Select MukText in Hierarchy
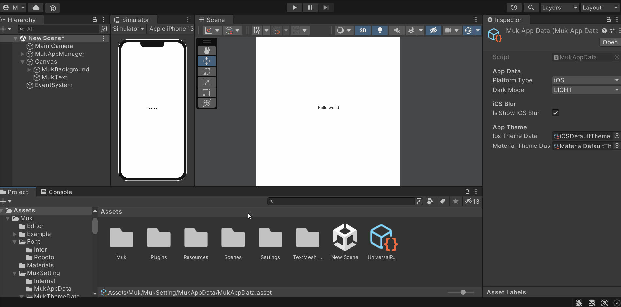 [x=54, y=77]
